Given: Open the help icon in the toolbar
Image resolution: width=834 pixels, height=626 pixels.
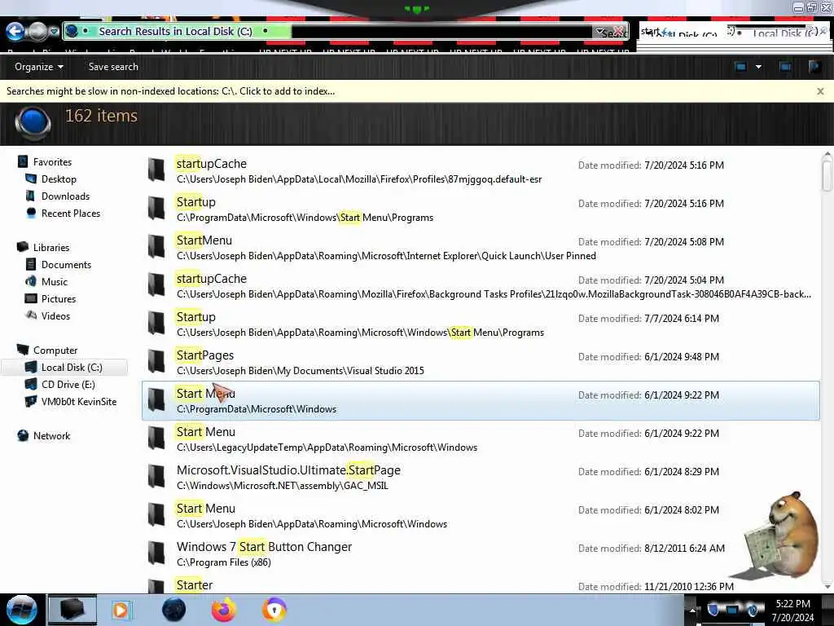Looking at the screenshot, I should click(x=814, y=67).
